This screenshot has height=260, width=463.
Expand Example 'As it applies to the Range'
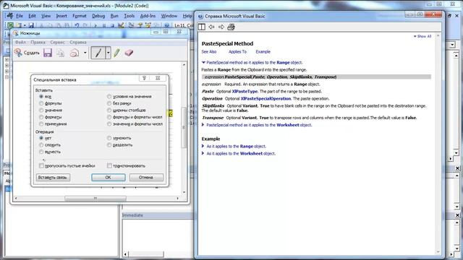tap(203, 146)
